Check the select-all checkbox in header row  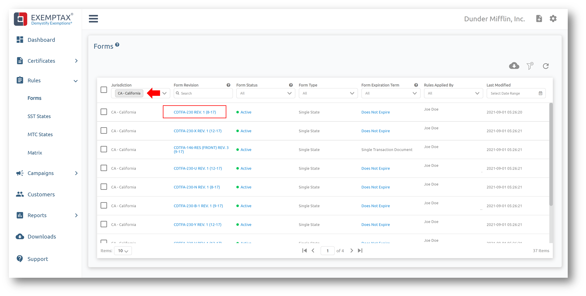(x=104, y=90)
